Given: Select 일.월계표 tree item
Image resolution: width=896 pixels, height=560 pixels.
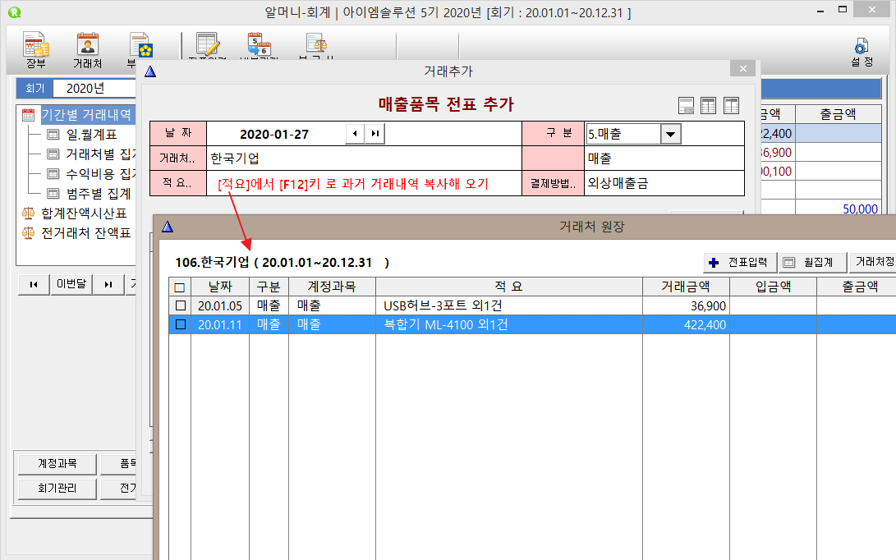Looking at the screenshot, I should [x=91, y=135].
